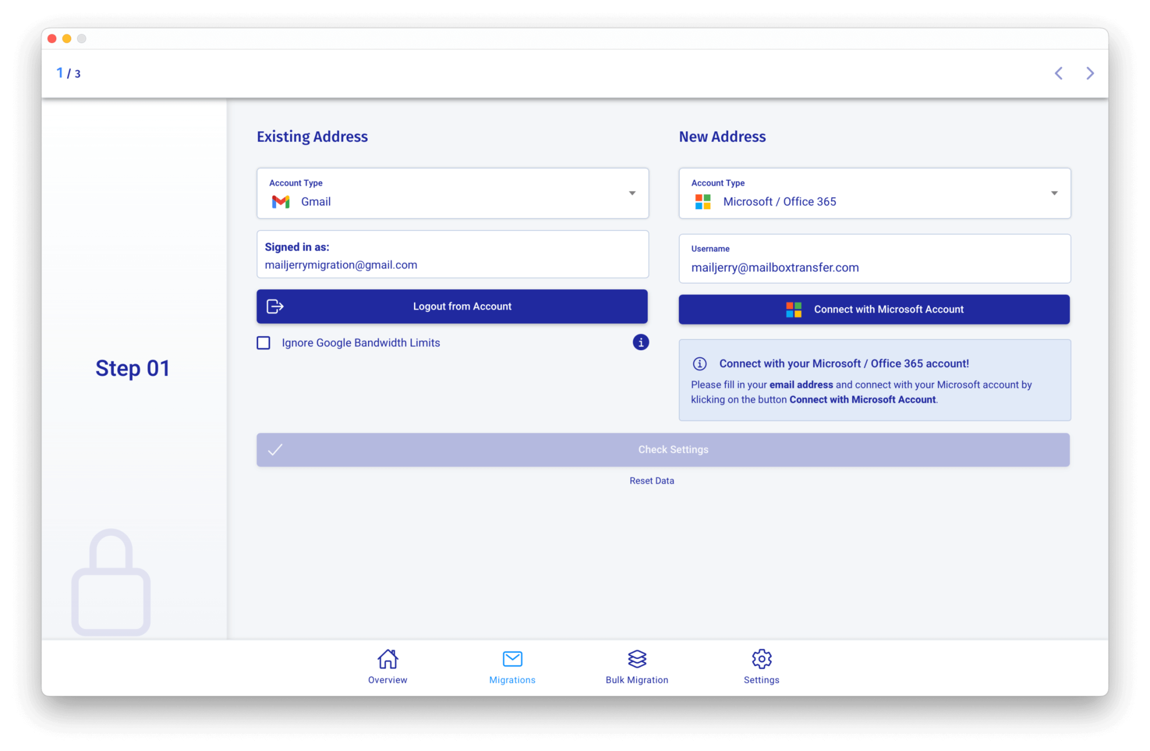
Task: Click the logout icon on Logout from Account
Action: click(x=275, y=306)
